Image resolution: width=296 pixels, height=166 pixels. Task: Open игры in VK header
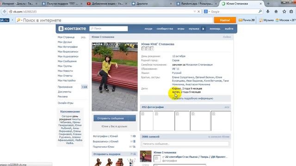click(181, 29)
